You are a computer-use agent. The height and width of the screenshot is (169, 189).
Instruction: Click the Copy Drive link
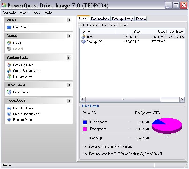[x=21, y=92]
